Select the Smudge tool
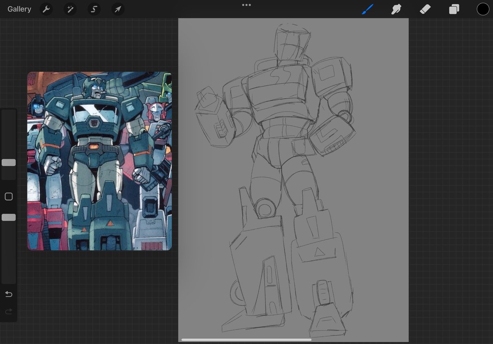 (x=396, y=9)
